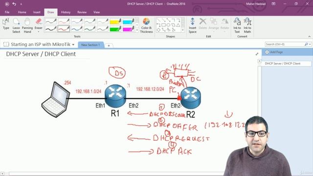Click the vertical scrollbar up arrow

pyautogui.click(x=260, y=61)
